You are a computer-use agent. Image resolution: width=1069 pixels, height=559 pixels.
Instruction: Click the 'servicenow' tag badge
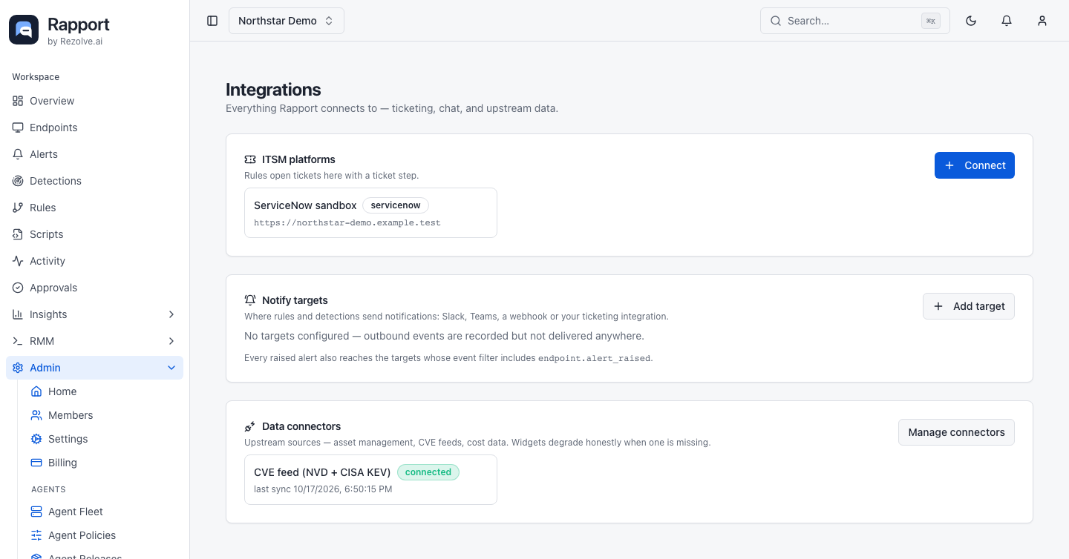pyautogui.click(x=396, y=205)
